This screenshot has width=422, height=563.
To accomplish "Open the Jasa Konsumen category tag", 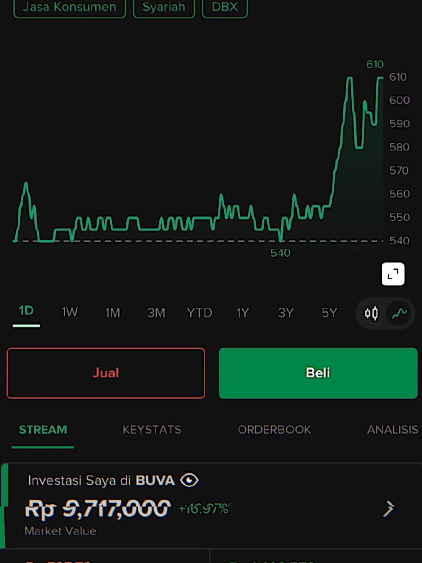I will pos(69,7).
